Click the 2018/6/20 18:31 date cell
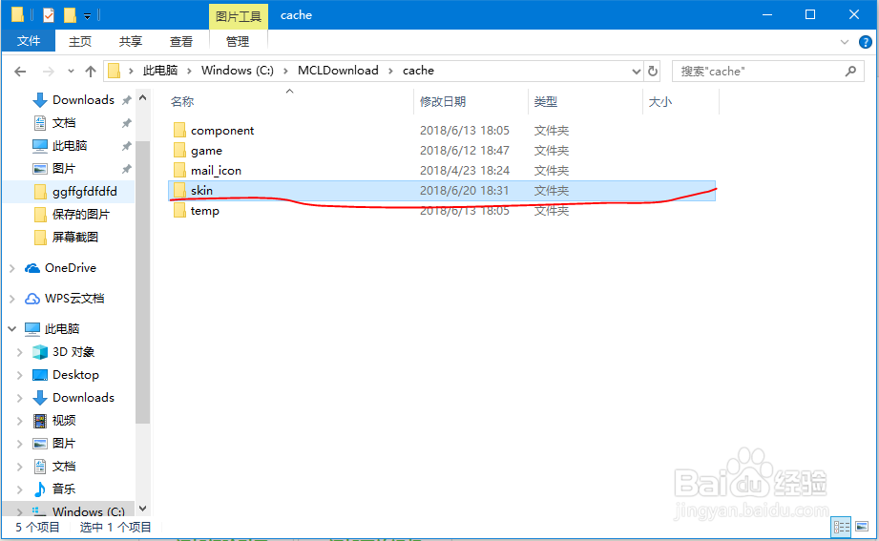The width and height of the screenshot is (879, 541). click(464, 191)
